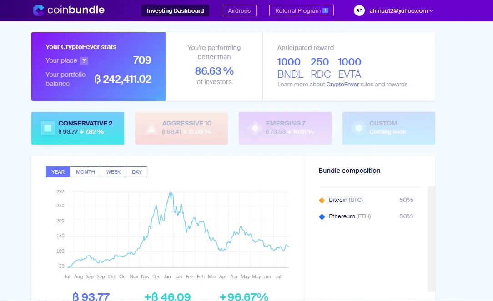Image resolution: width=493 pixels, height=301 pixels.
Task: Click the Bundle composition heading
Action: tap(349, 171)
